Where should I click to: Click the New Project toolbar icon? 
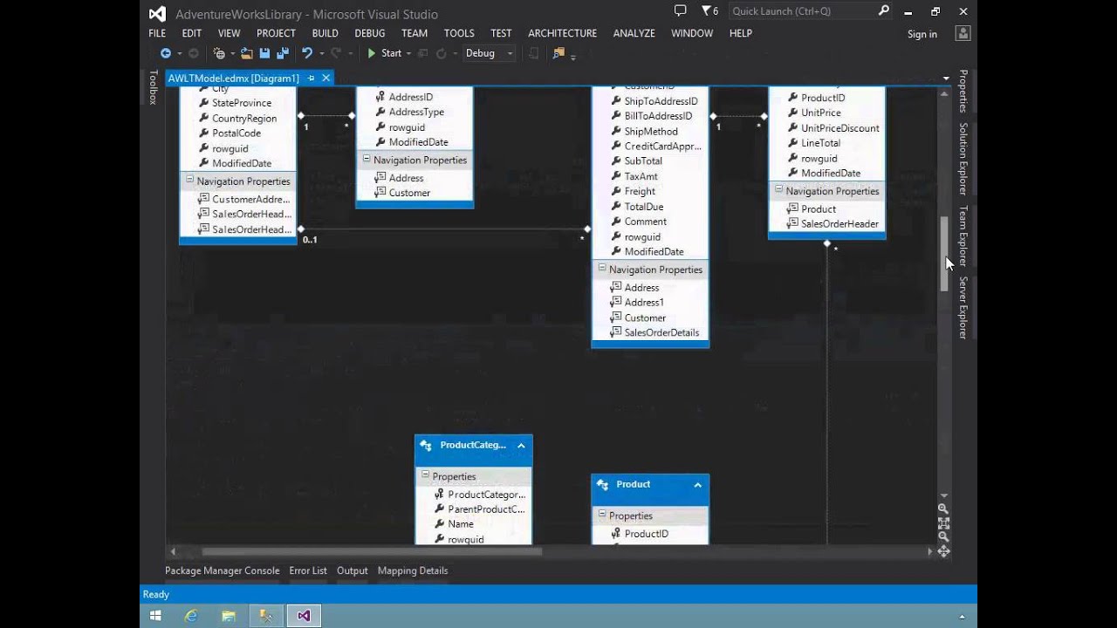pos(219,53)
